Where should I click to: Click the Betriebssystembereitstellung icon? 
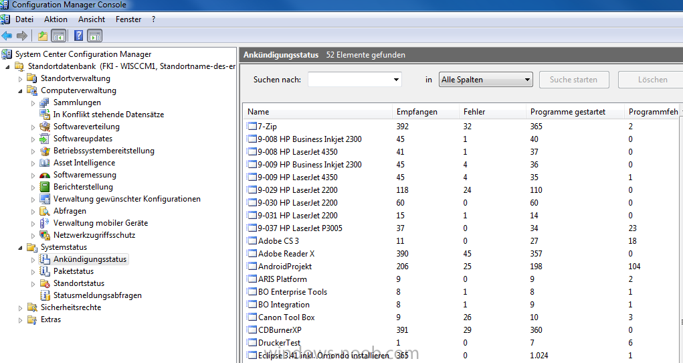tap(44, 151)
